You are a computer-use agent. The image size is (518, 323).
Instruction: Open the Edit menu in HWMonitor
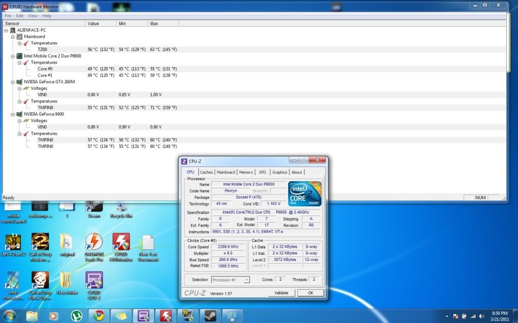(20, 16)
